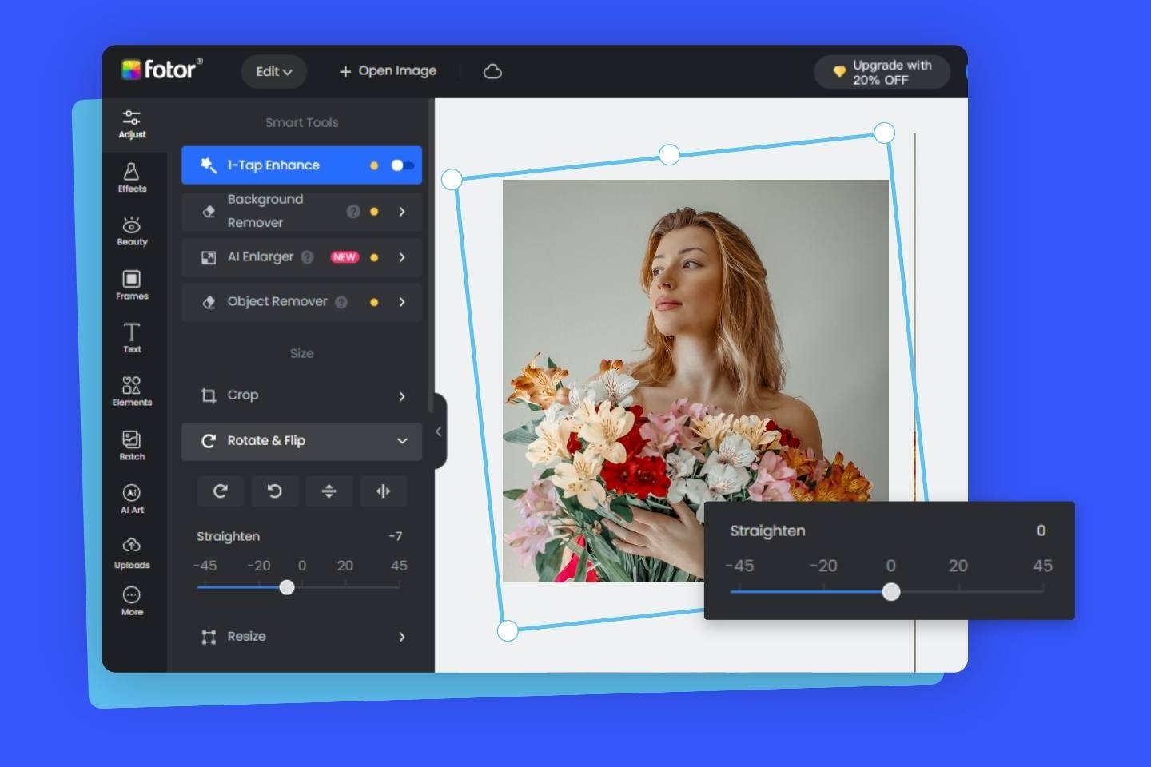Screen dimensions: 1151x767
Task: Collapse the Rotate & Flip section
Action: [x=401, y=441]
